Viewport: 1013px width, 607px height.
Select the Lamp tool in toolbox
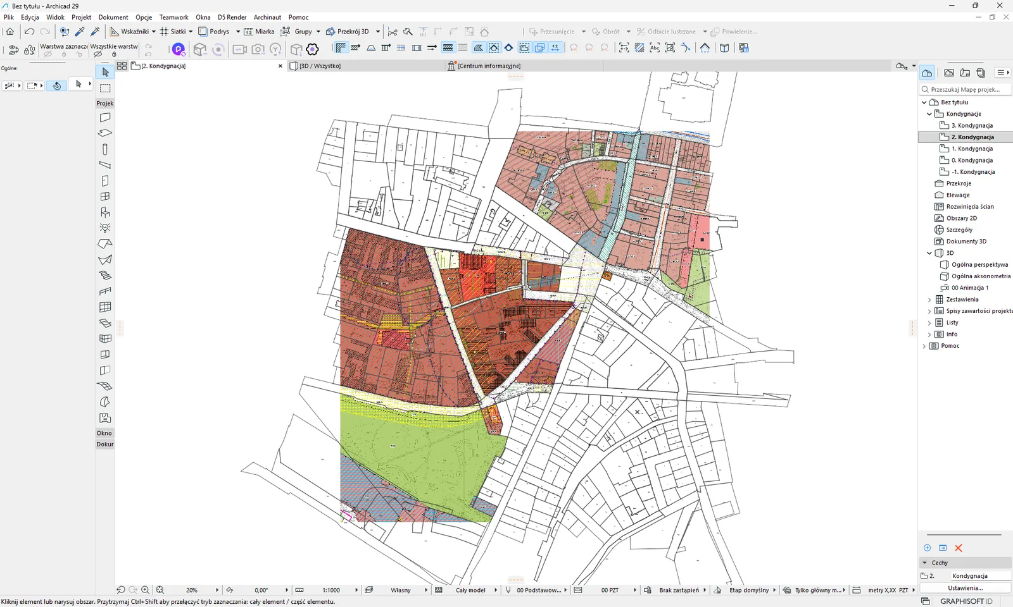tap(105, 228)
